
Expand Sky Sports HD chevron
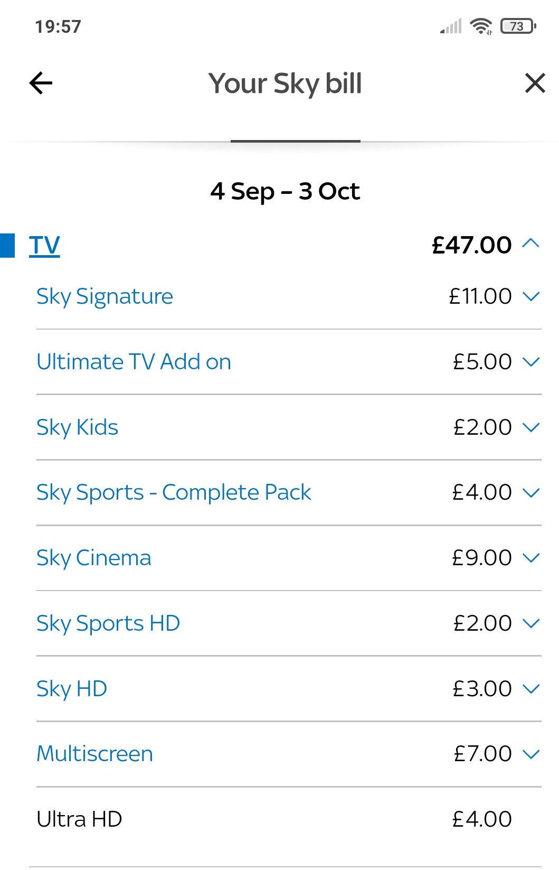(x=530, y=623)
